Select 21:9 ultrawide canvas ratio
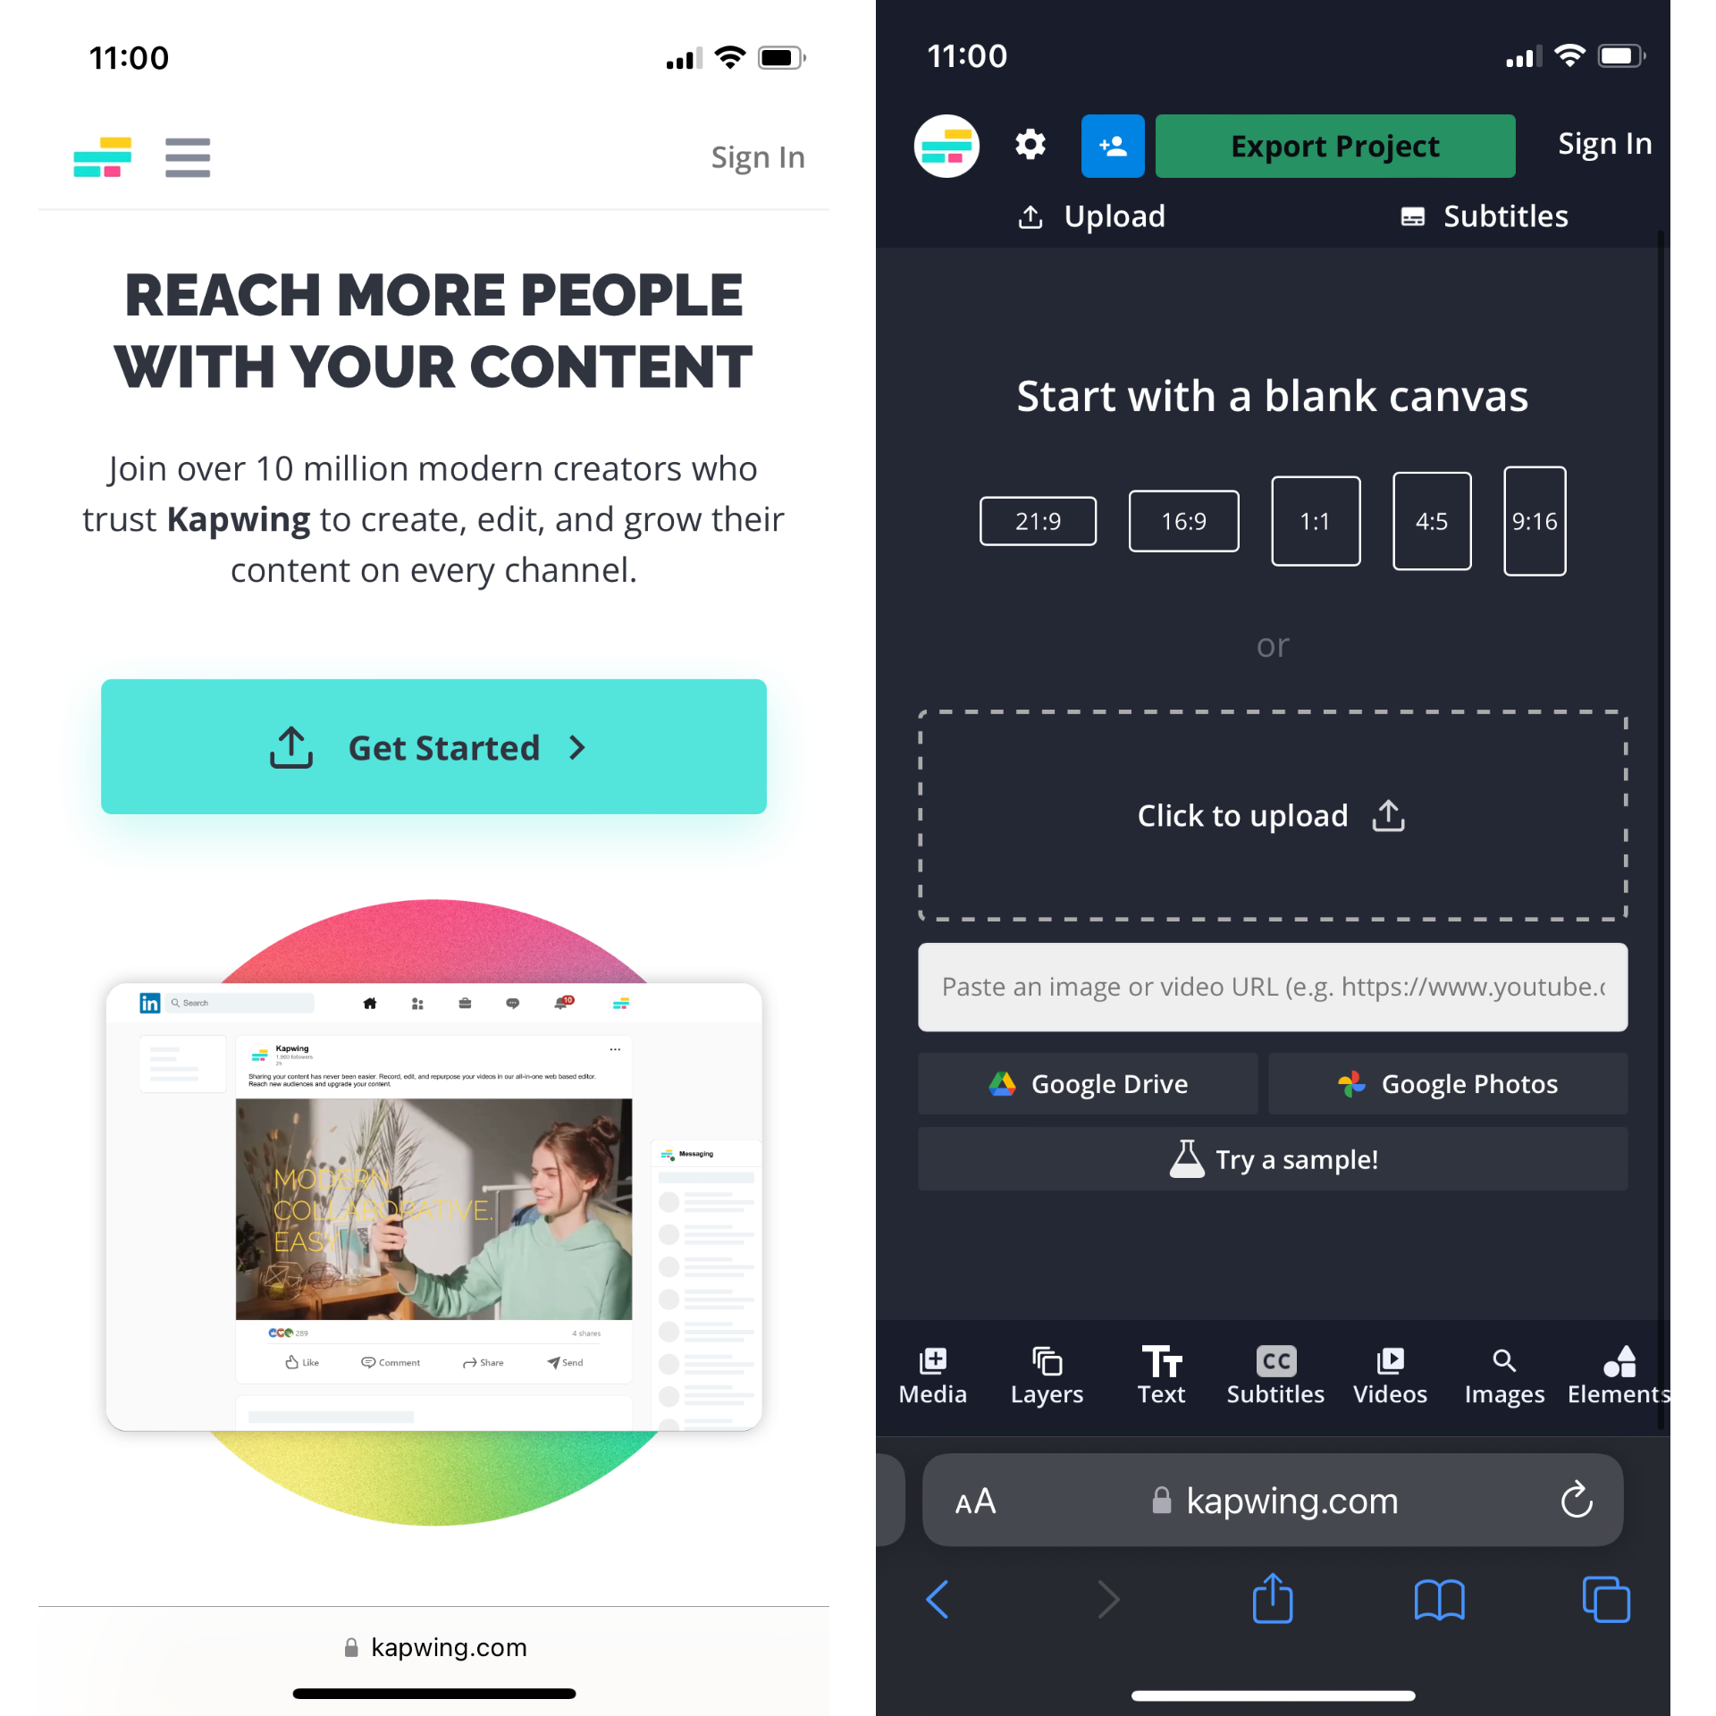 click(x=1037, y=522)
